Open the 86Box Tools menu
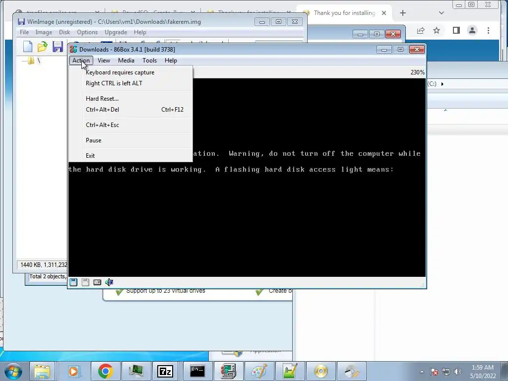This screenshot has width=508, height=381. click(x=149, y=61)
